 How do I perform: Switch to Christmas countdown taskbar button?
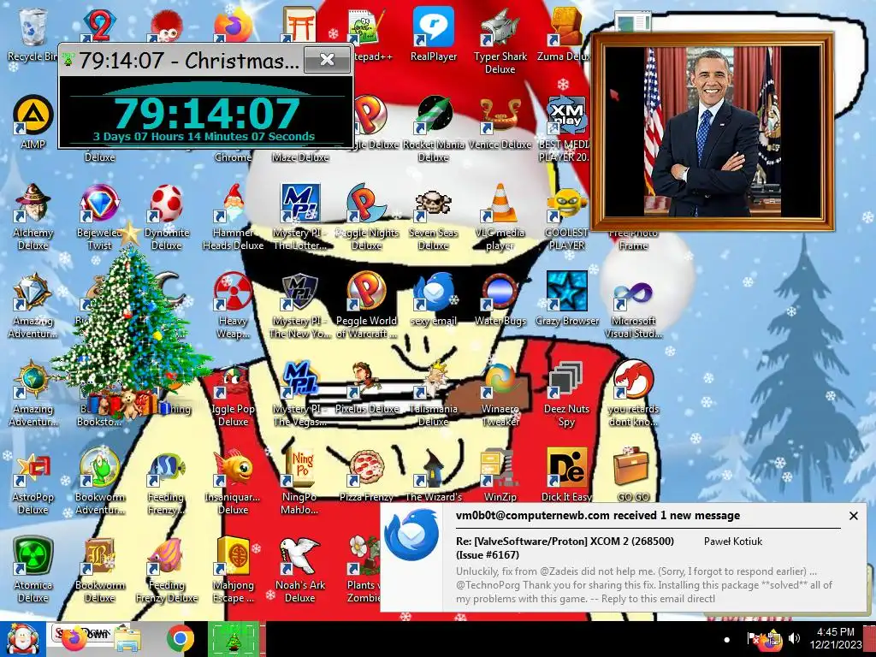pyautogui.click(x=234, y=639)
